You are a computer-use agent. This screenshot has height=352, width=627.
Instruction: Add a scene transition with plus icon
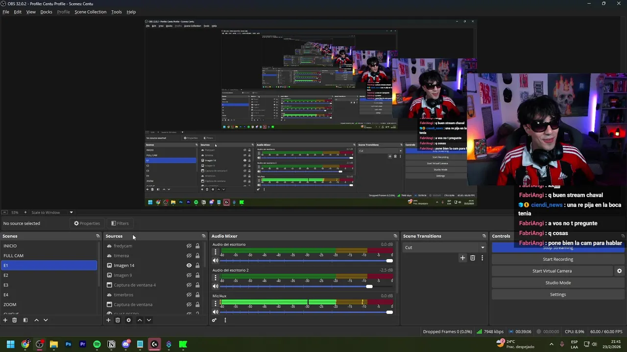[462, 258]
